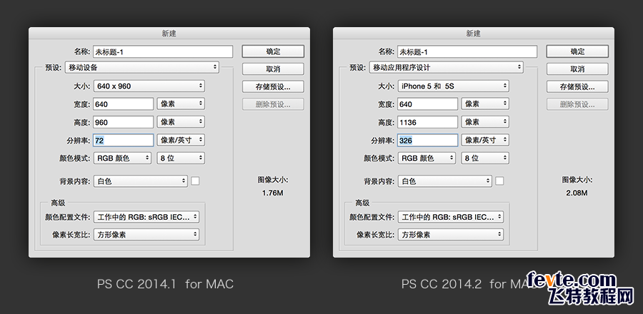Image resolution: width=643 pixels, height=314 pixels.
Task: Click 存储预设... in right dialog
Action: click(x=577, y=87)
